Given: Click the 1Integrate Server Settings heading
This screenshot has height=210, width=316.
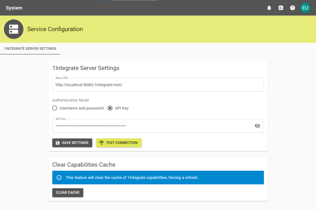Looking at the screenshot, I should click(86, 68).
